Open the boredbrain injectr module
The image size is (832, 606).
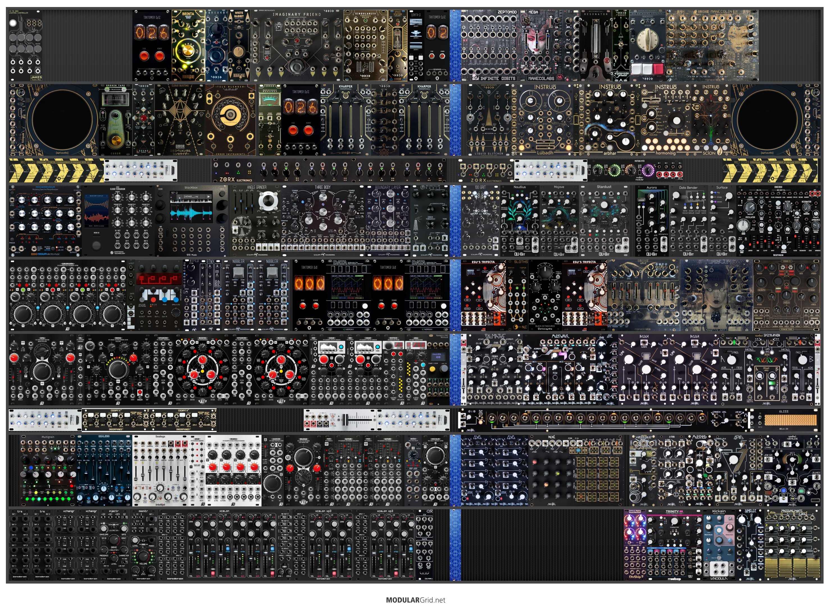point(114,545)
